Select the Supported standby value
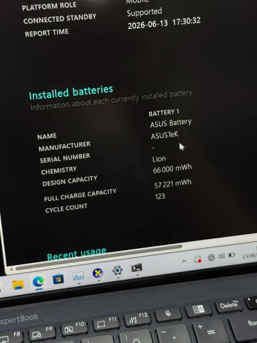 144,12
